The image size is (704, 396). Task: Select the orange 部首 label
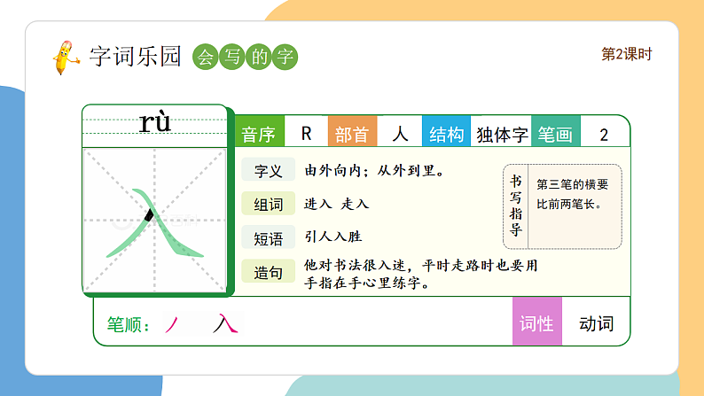(x=352, y=135)
